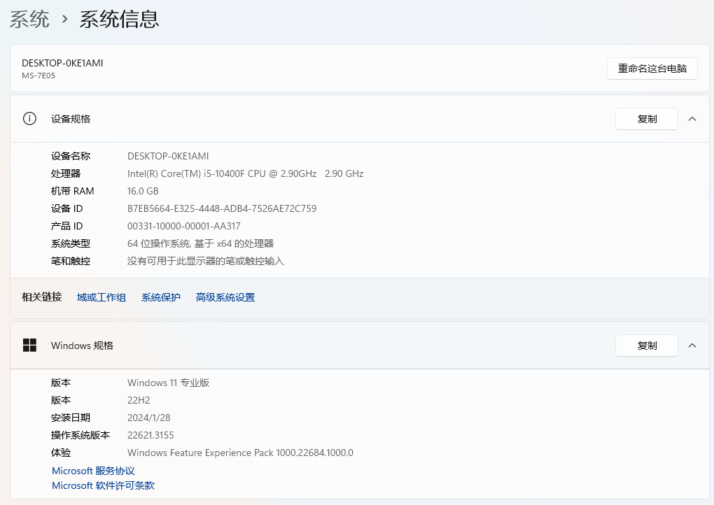The width and height of the screenshot is (714, 505).
Task: Click the 系统信息 page title
Action: (119, 19)
